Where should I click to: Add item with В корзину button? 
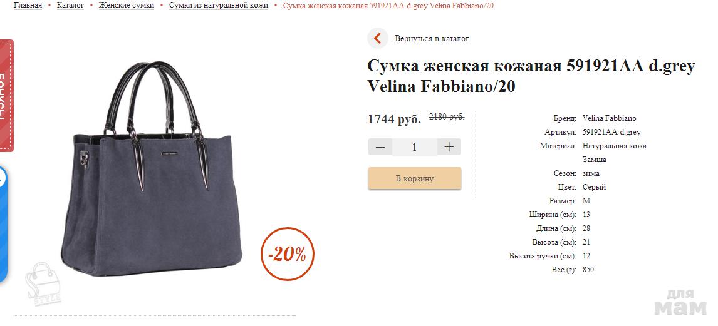414,178
